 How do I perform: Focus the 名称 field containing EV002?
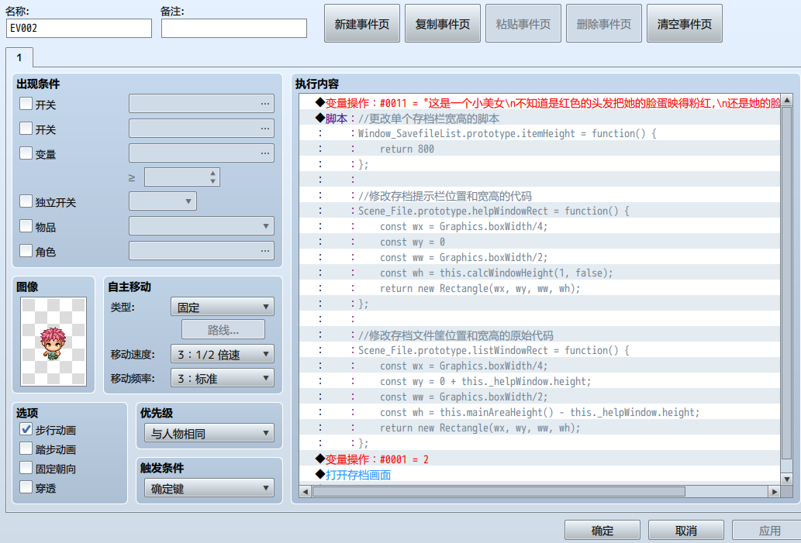[x=79, y=28]
